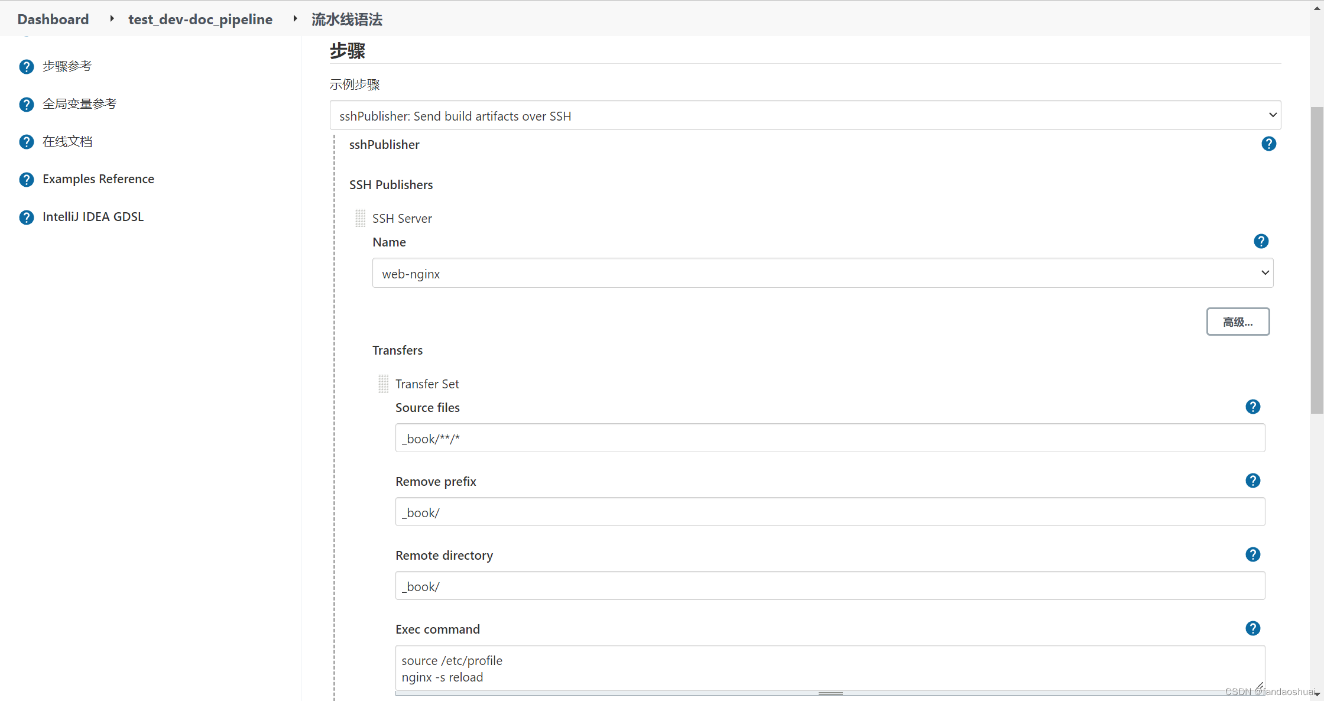
Task: Expand the breadcrumb arrow after test_dev-doc_pipeline
Action: [x=295, y=19]
